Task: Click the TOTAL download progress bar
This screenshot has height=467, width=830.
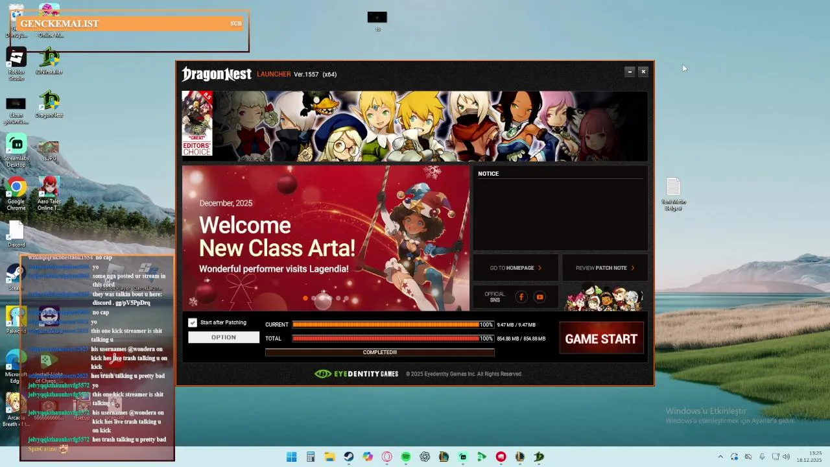Action: click(393, 338)
